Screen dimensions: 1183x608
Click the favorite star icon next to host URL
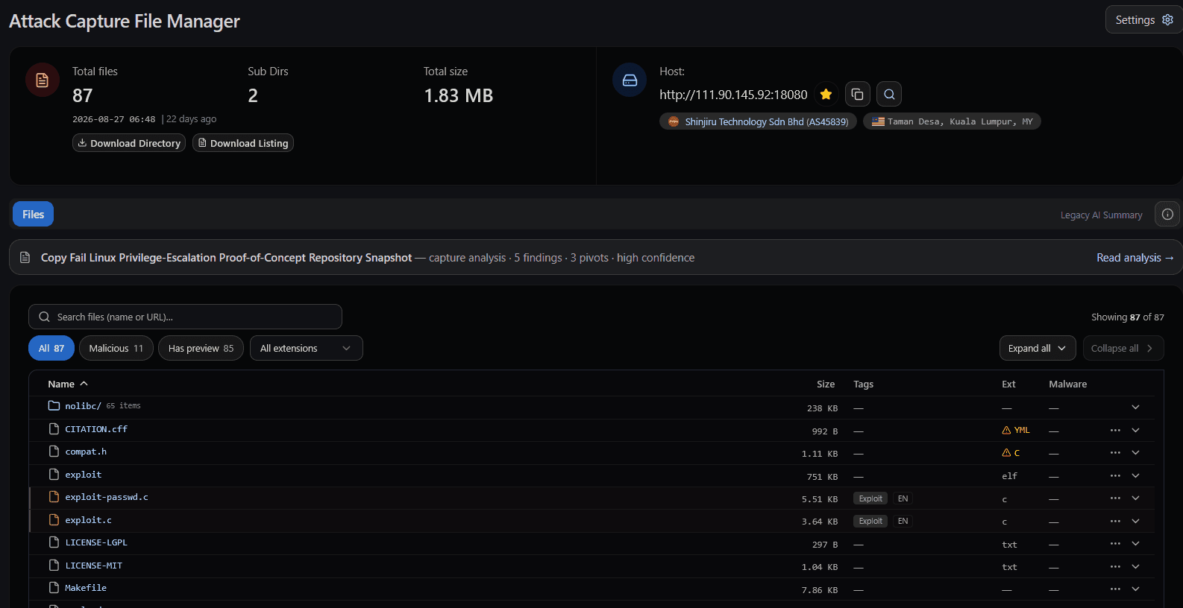point(826,94)
